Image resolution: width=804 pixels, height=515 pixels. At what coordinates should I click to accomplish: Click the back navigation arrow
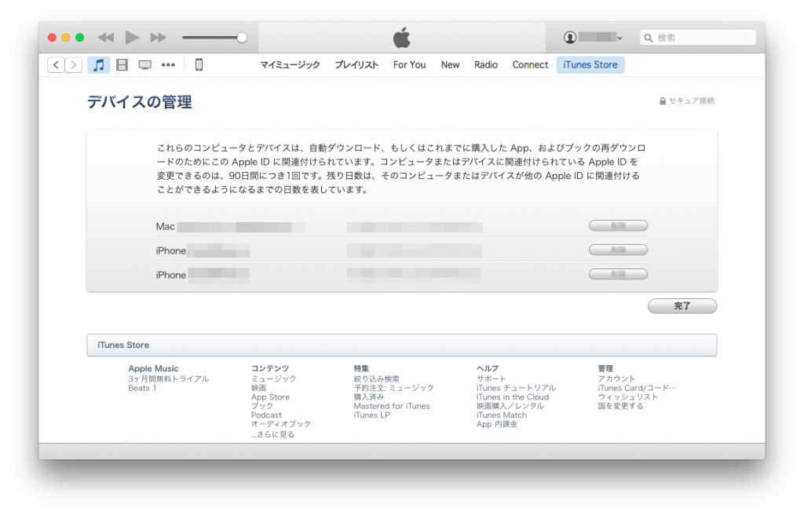coord(55,64)
